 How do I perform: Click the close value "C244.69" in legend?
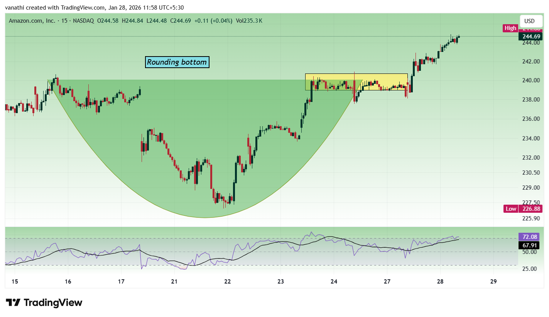pyautogui.click(x=180, y=21)
